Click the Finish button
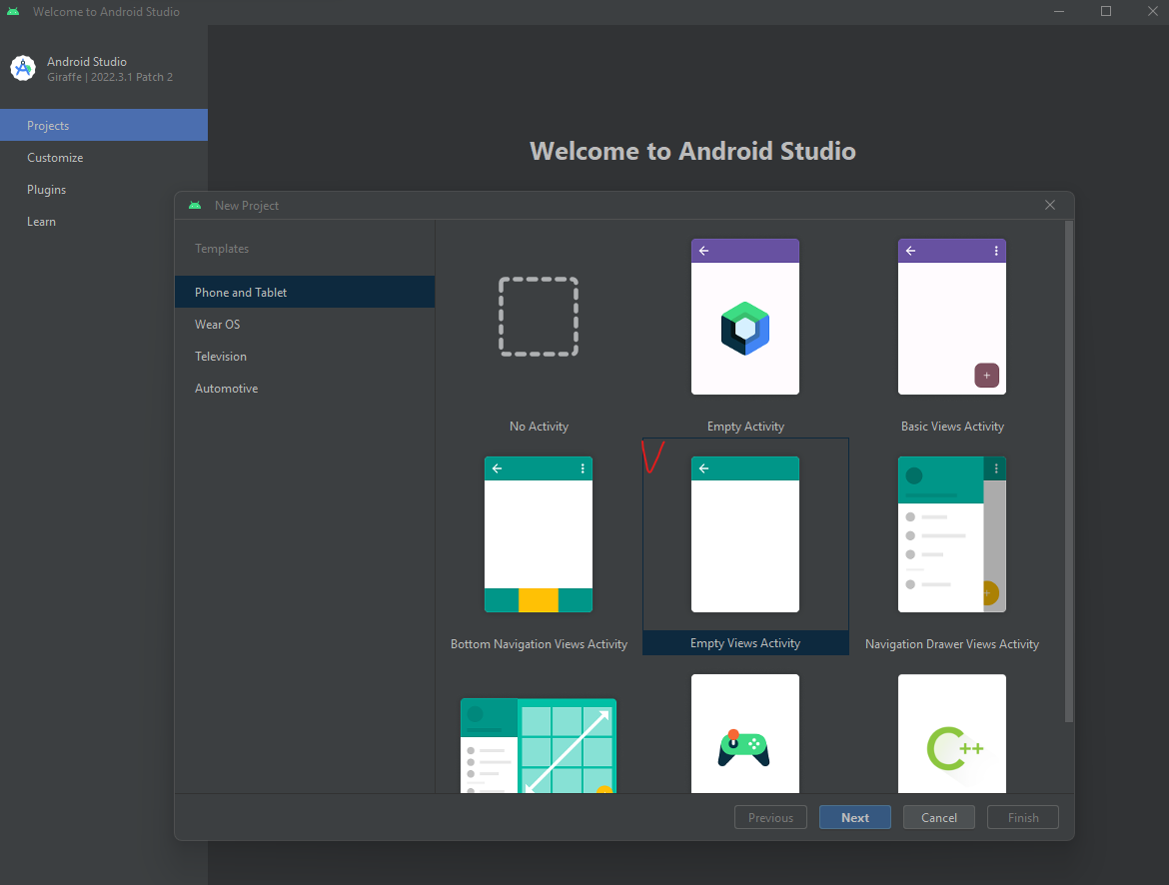Viewport: 1169px width, 885px height. pos(1023,818)
